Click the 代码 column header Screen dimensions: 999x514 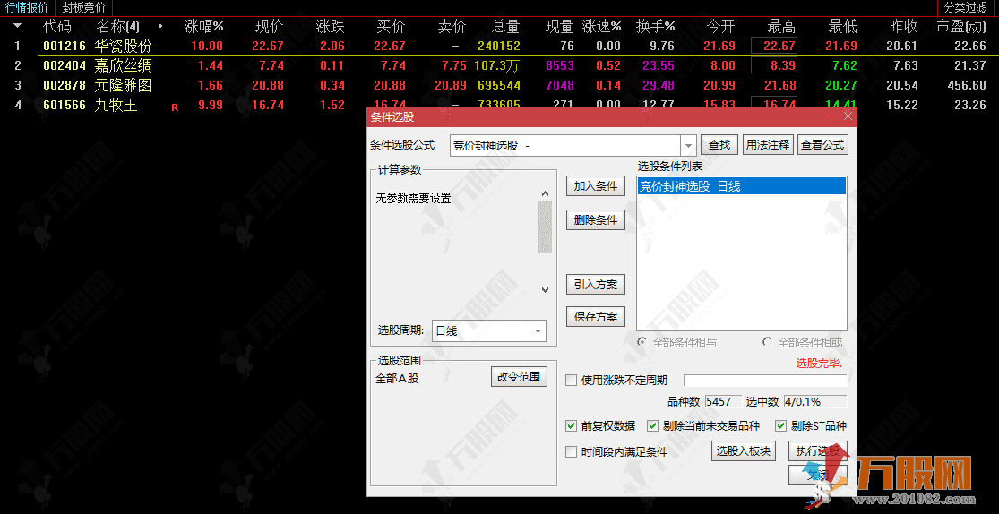point(56,26)
